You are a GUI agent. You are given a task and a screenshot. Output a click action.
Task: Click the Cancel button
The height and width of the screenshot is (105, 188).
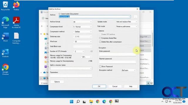click(x=115, y=86)
